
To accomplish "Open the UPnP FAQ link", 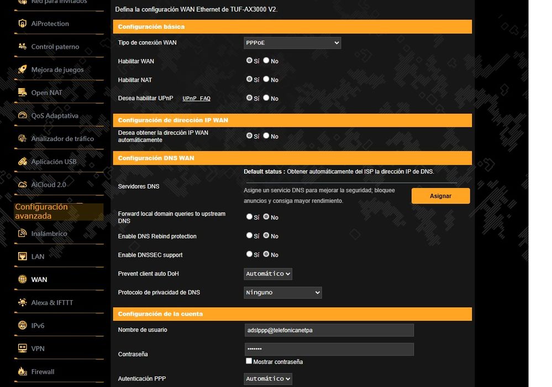I will point(196,98).
